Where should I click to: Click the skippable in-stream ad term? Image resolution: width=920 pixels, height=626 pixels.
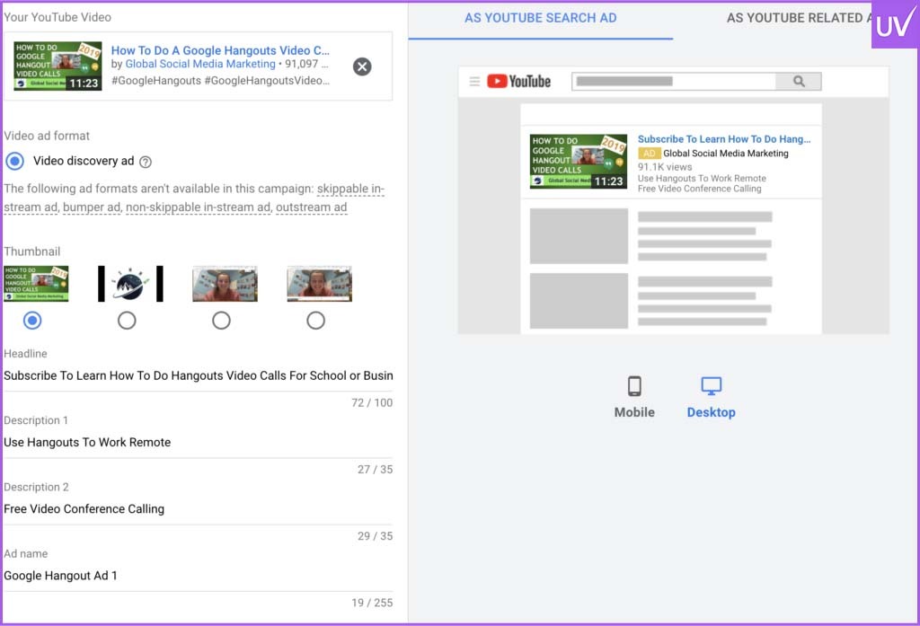pos(350,189)
